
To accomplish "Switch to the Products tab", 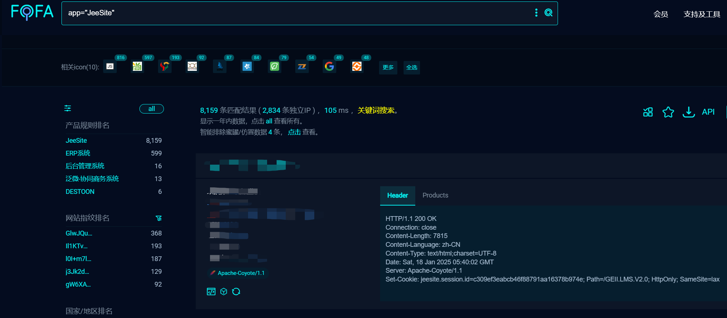I will 435,196.
